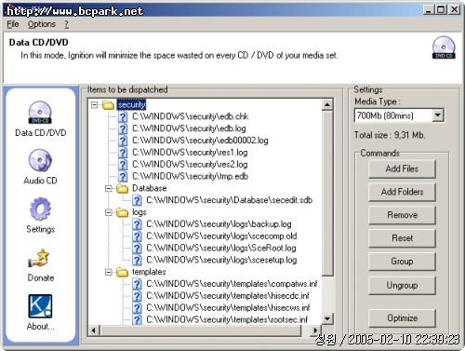The image size is (465, 351).
Task: Click file icon beside rootsec.inf
Action: click(x=137, y=319)
